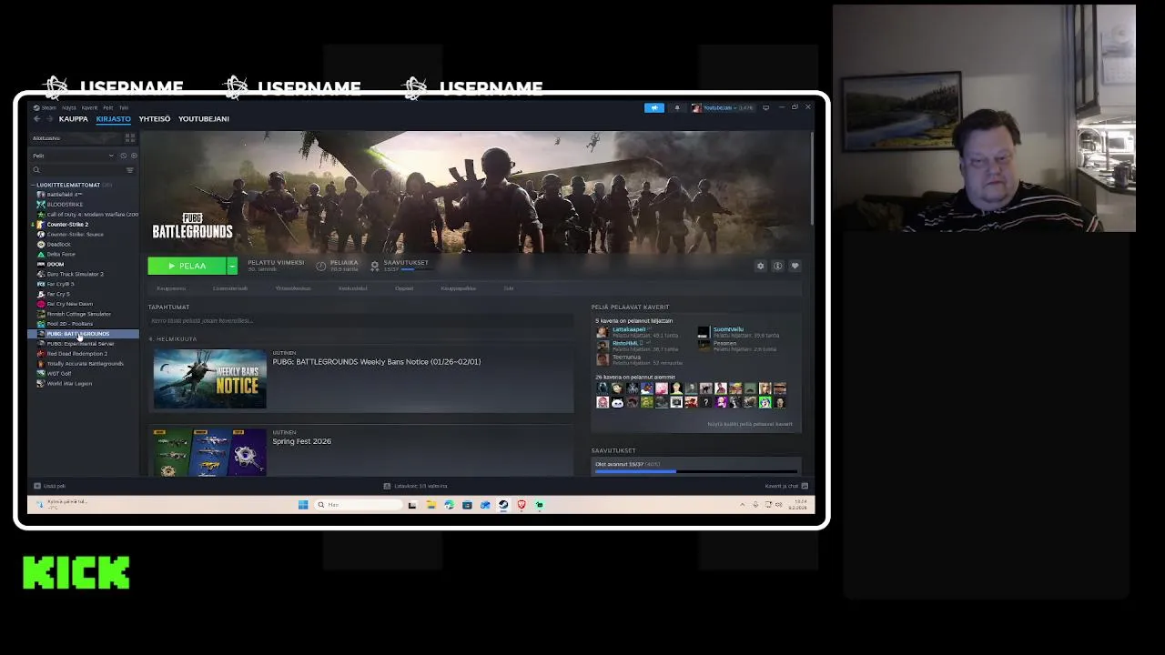Image resolution: width=1165 pixels, height=655 pixels.
Task: Click the collections grid view icon
Action: pos(130,138)
